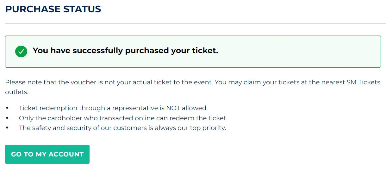Click the word 'ticket.' ending the success message
Screen dimensions: 386x170
coord(205,51)
